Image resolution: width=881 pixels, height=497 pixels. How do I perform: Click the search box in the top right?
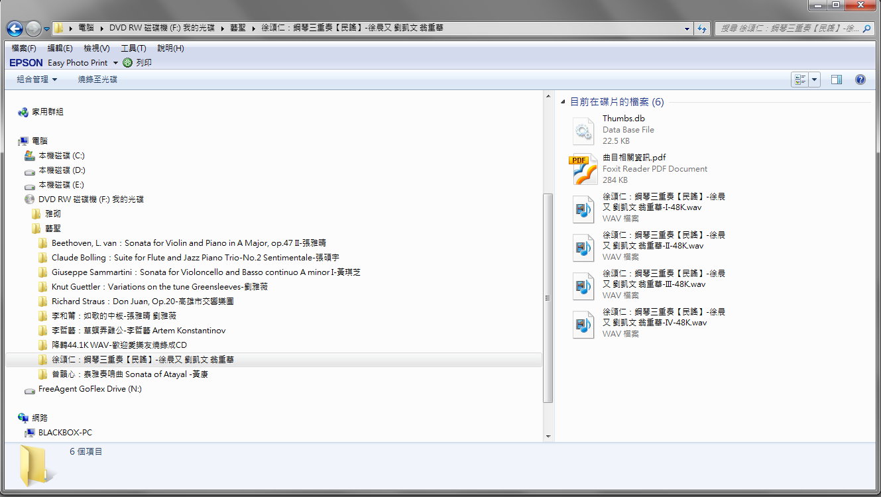pyautogui.click(x=789, y=28)
